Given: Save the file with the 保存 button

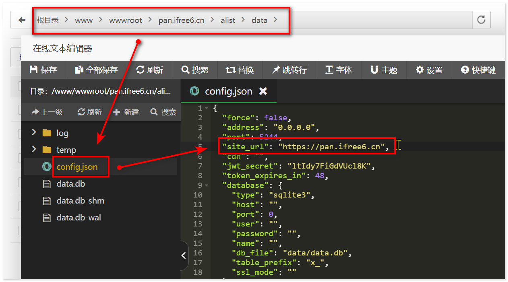Looking at the screenshot, I should point(43,70).
